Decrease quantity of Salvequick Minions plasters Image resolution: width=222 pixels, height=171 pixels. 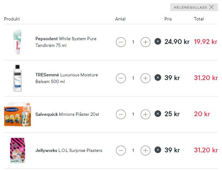(x=121, y=114)
